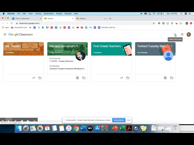Viewport: 194px width, 145px height.
Task: Open Drive folder for Twisted Tuesday class
Action: (172, 78)
